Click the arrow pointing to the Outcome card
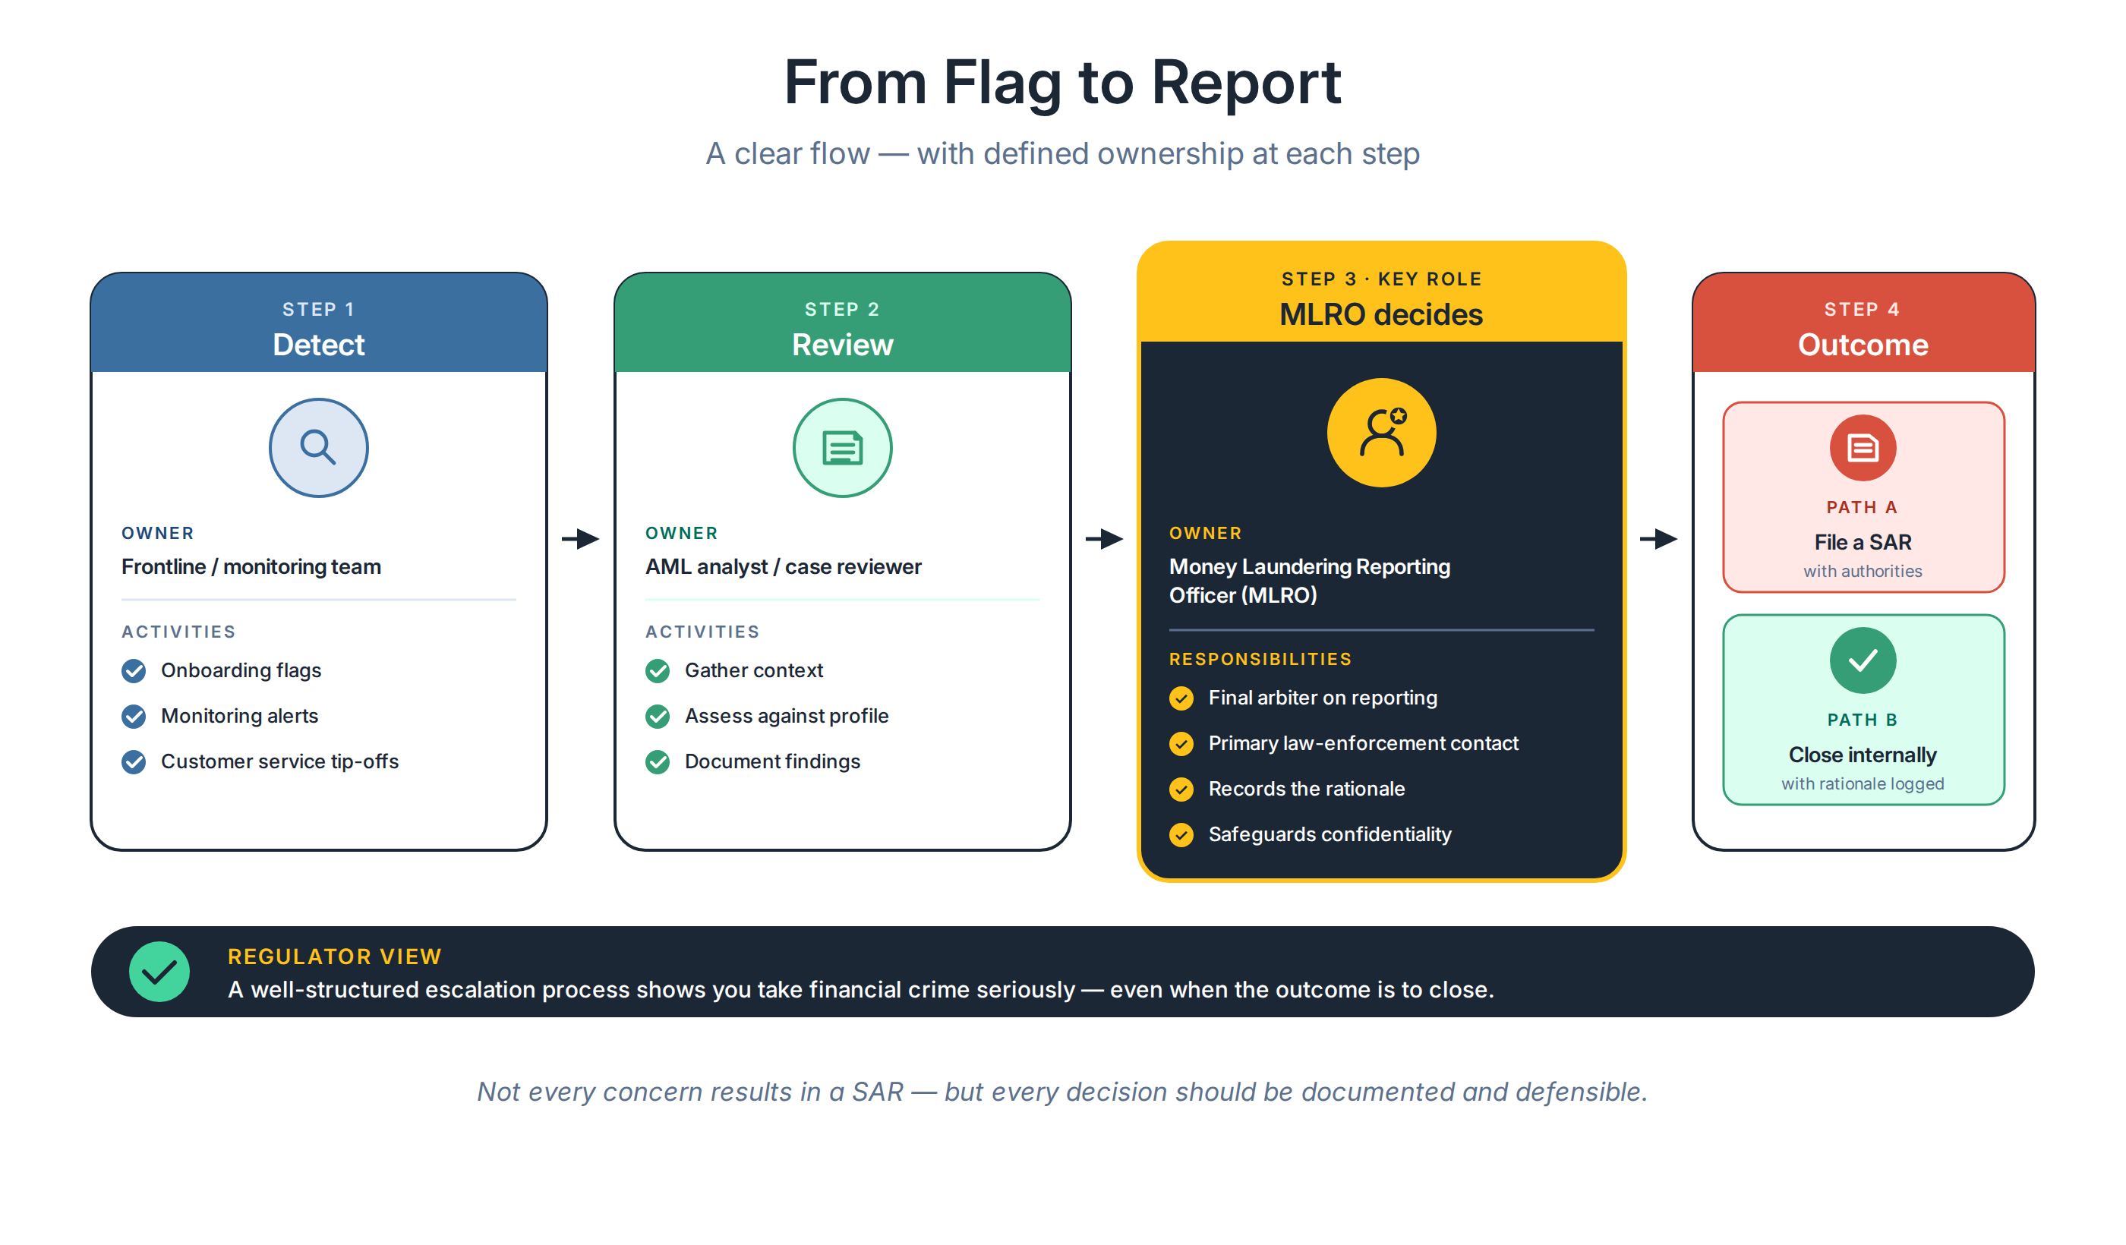Image resolution: width=2126 pixels, height=1245 pixels. (x=1658, y=538)
